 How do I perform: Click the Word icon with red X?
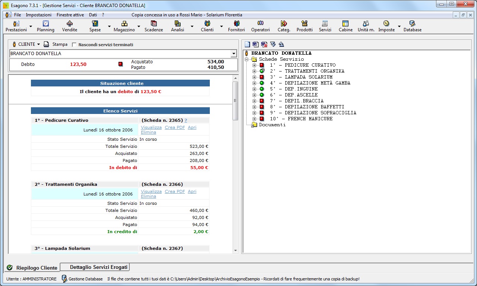tap(264, 44)
